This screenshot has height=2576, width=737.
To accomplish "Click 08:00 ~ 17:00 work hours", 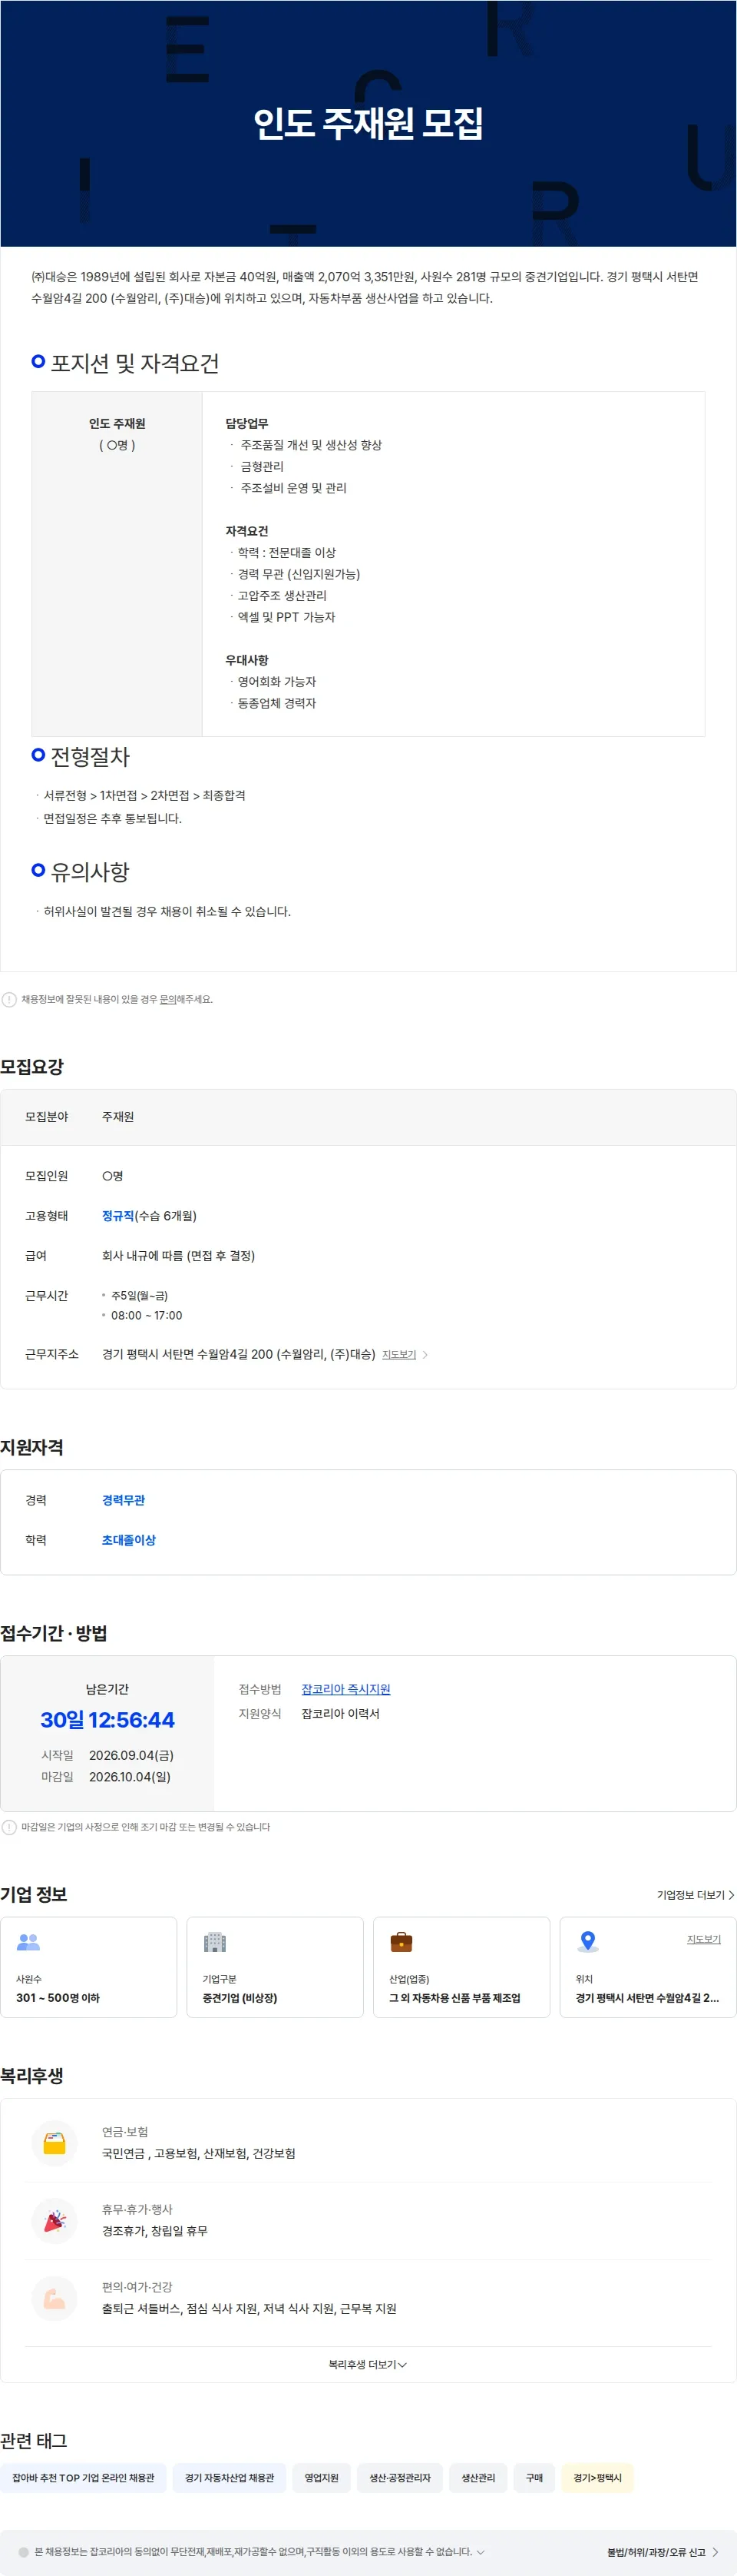I will click(147, 1316).
